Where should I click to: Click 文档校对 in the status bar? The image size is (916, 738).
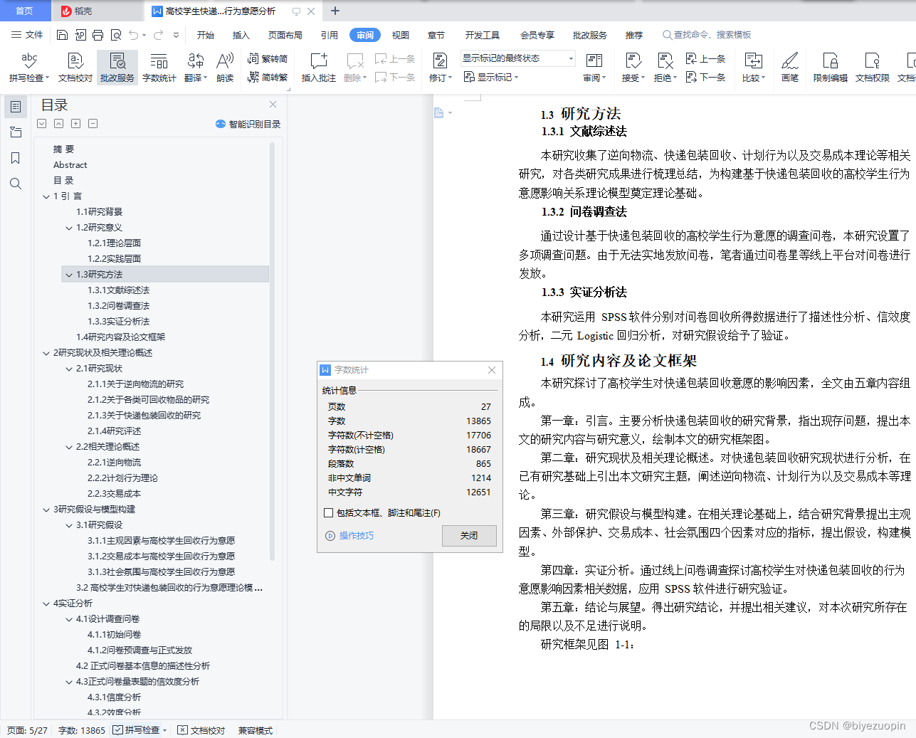click(201, 730)
